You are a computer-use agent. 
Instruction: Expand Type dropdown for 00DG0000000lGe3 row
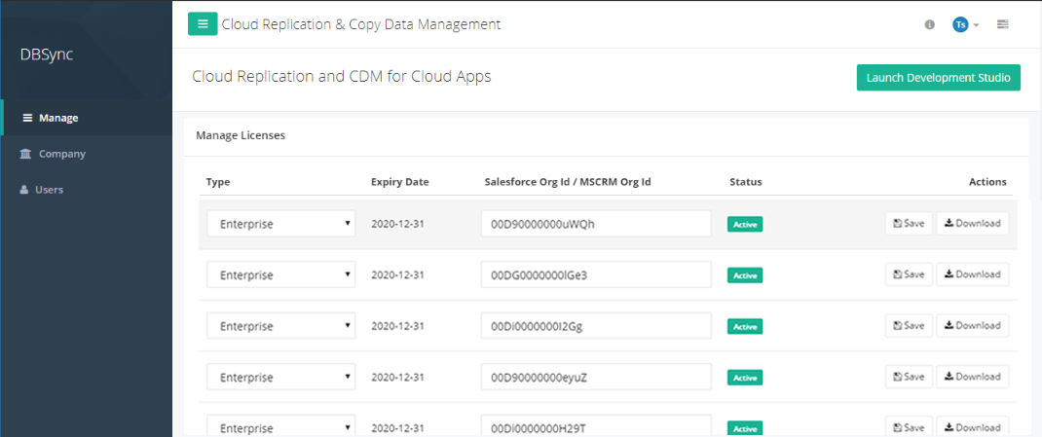(x=280, y=275)
